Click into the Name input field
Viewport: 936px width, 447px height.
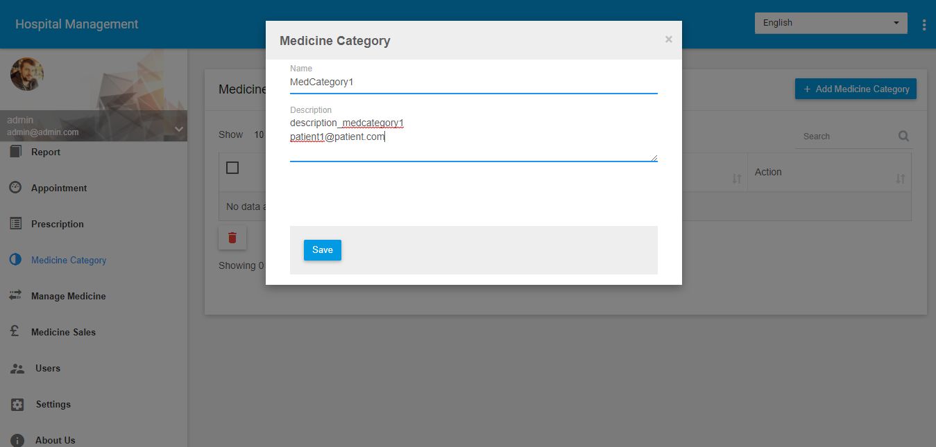coord(473,82)
